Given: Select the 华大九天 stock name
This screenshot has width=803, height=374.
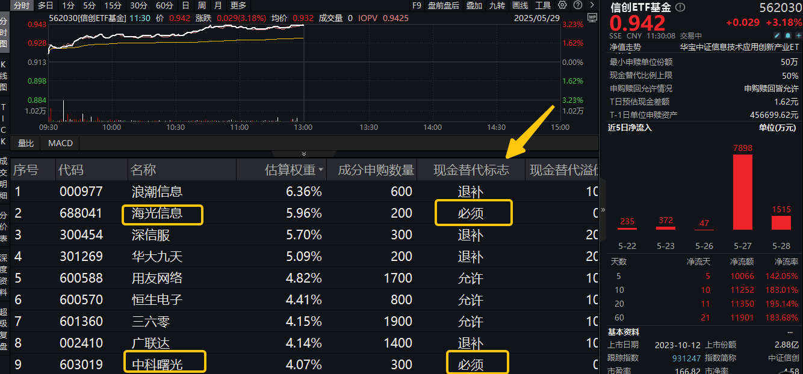Looking at the screenshot, I should click(x=157, y=257).
